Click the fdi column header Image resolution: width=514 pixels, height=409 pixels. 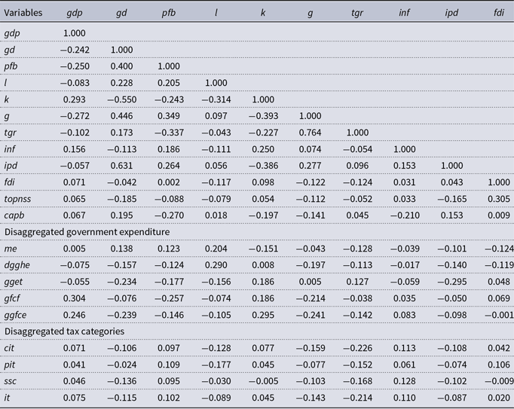coord(499,13)
